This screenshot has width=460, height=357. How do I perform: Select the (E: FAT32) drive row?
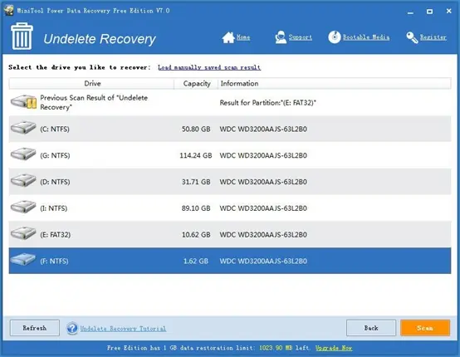point(230,234)
